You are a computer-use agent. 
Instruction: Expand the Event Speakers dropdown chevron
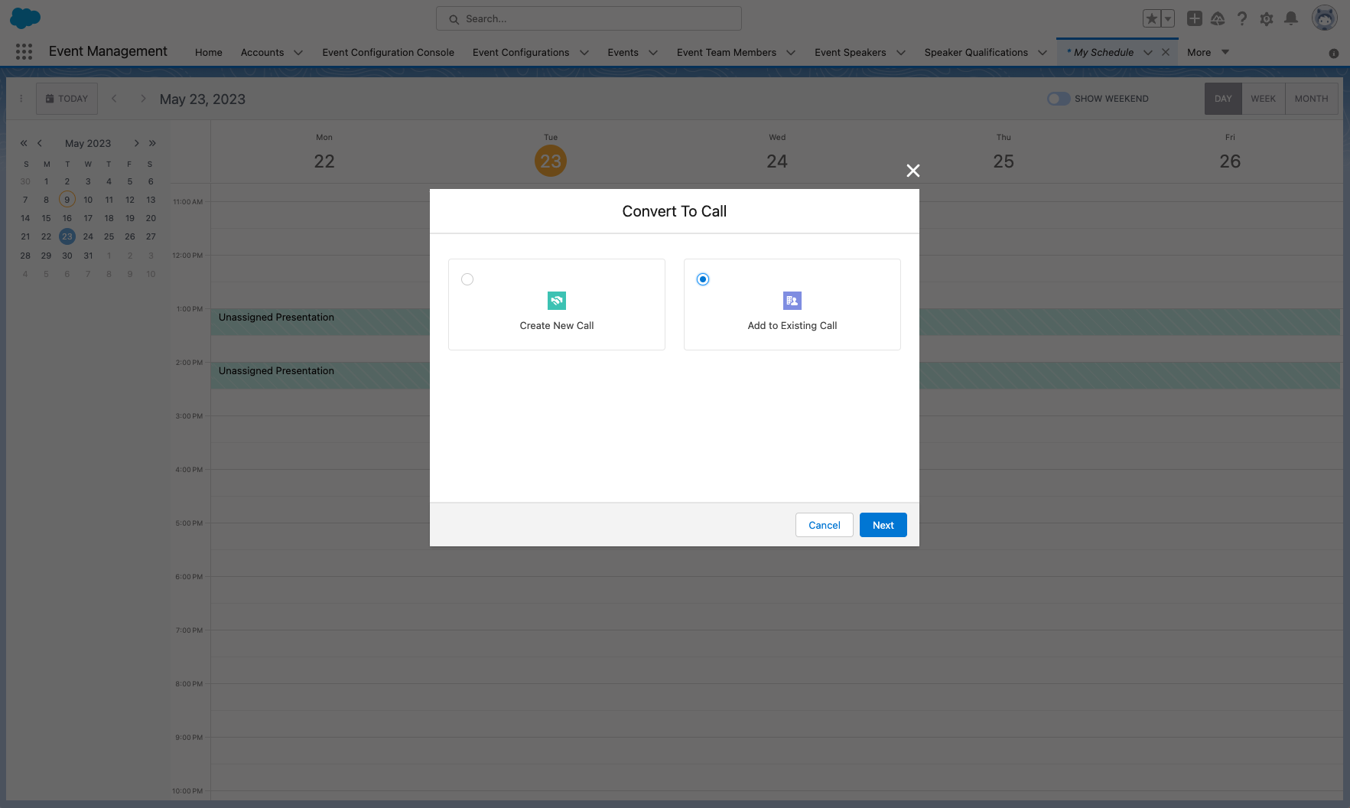(901, 53)
